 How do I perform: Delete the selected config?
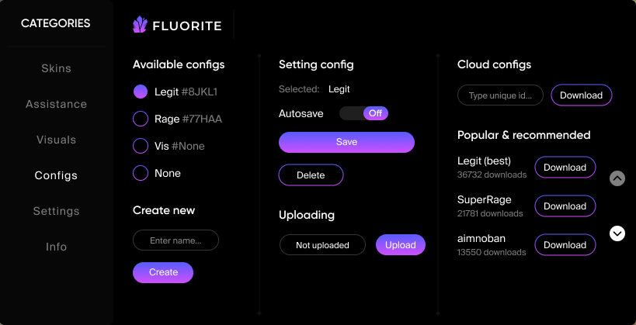tap(311, 175)
